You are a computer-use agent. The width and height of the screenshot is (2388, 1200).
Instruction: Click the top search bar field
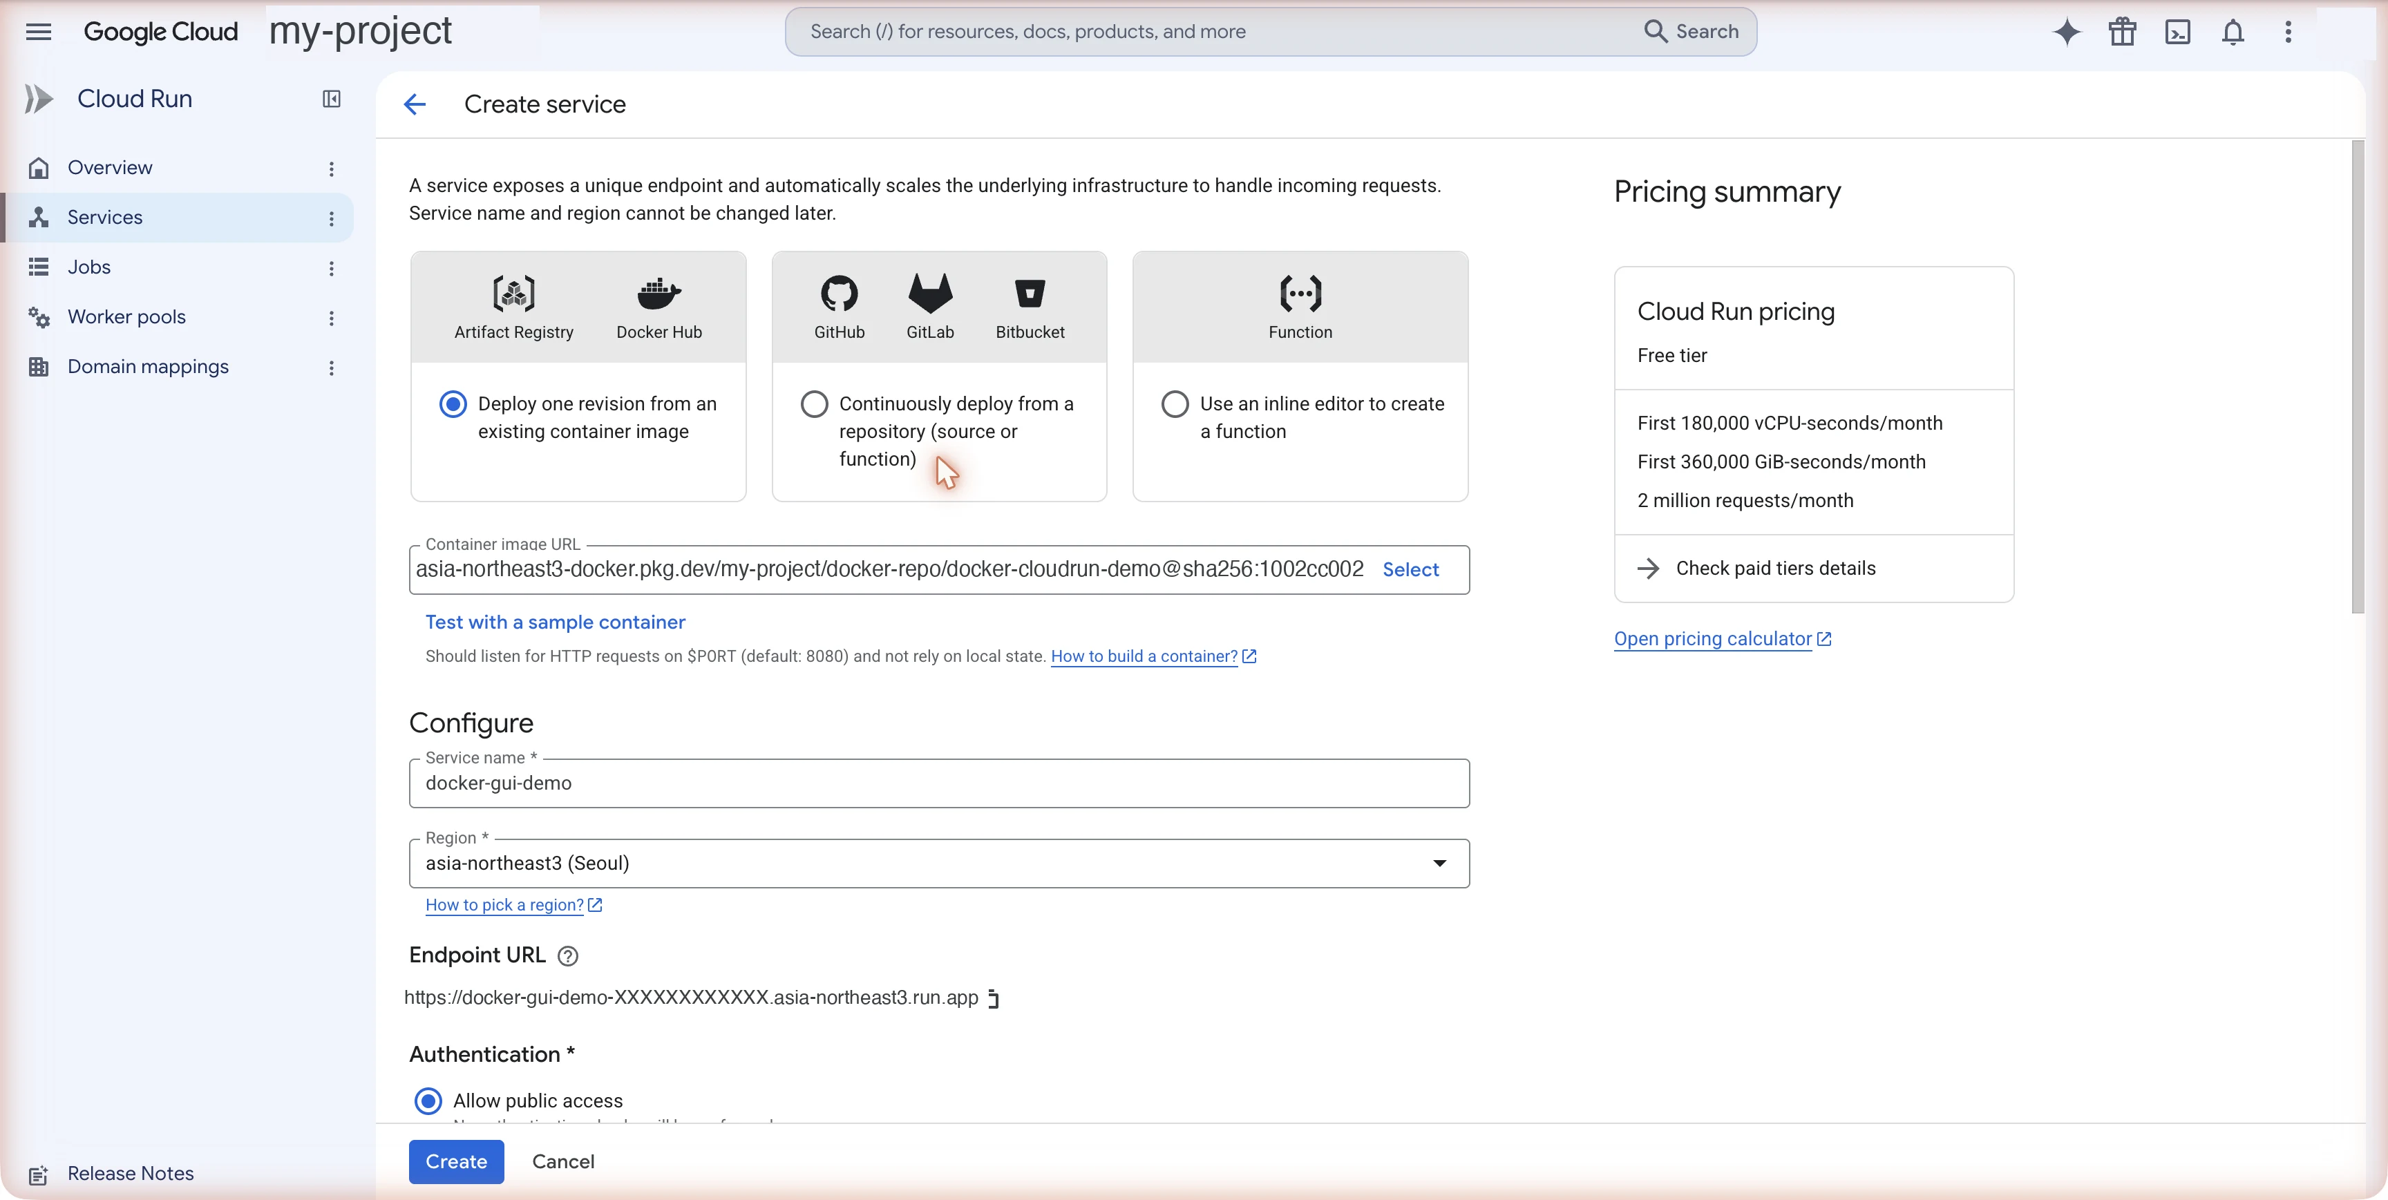coord(1270,32)
